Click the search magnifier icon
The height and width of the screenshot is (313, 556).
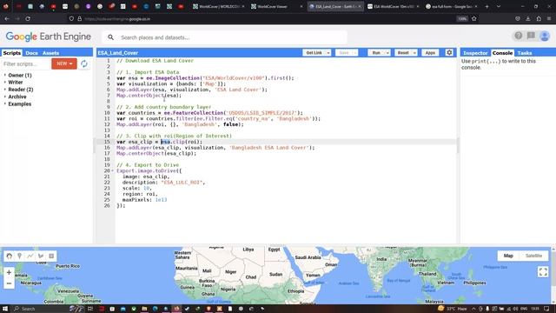[110, 37]
